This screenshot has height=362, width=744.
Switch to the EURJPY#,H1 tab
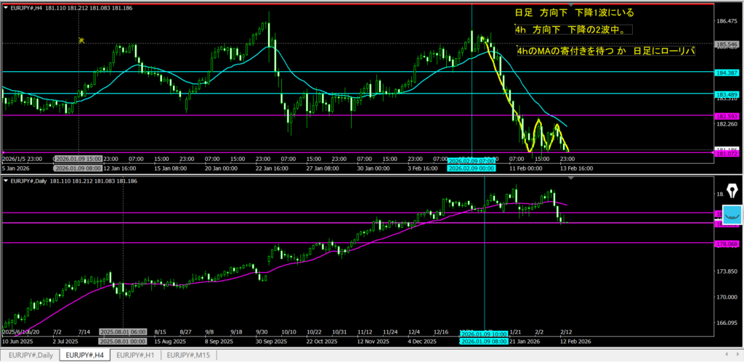[135, 355]
